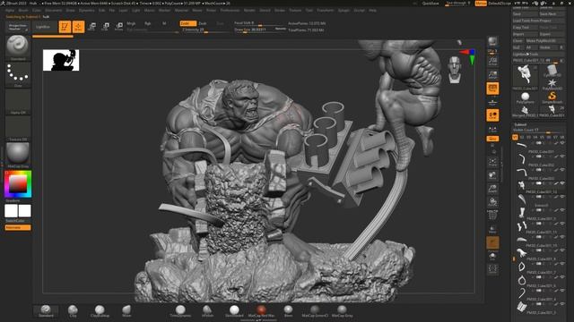Select PolySphere tool in Tool palette

(525, 97)
